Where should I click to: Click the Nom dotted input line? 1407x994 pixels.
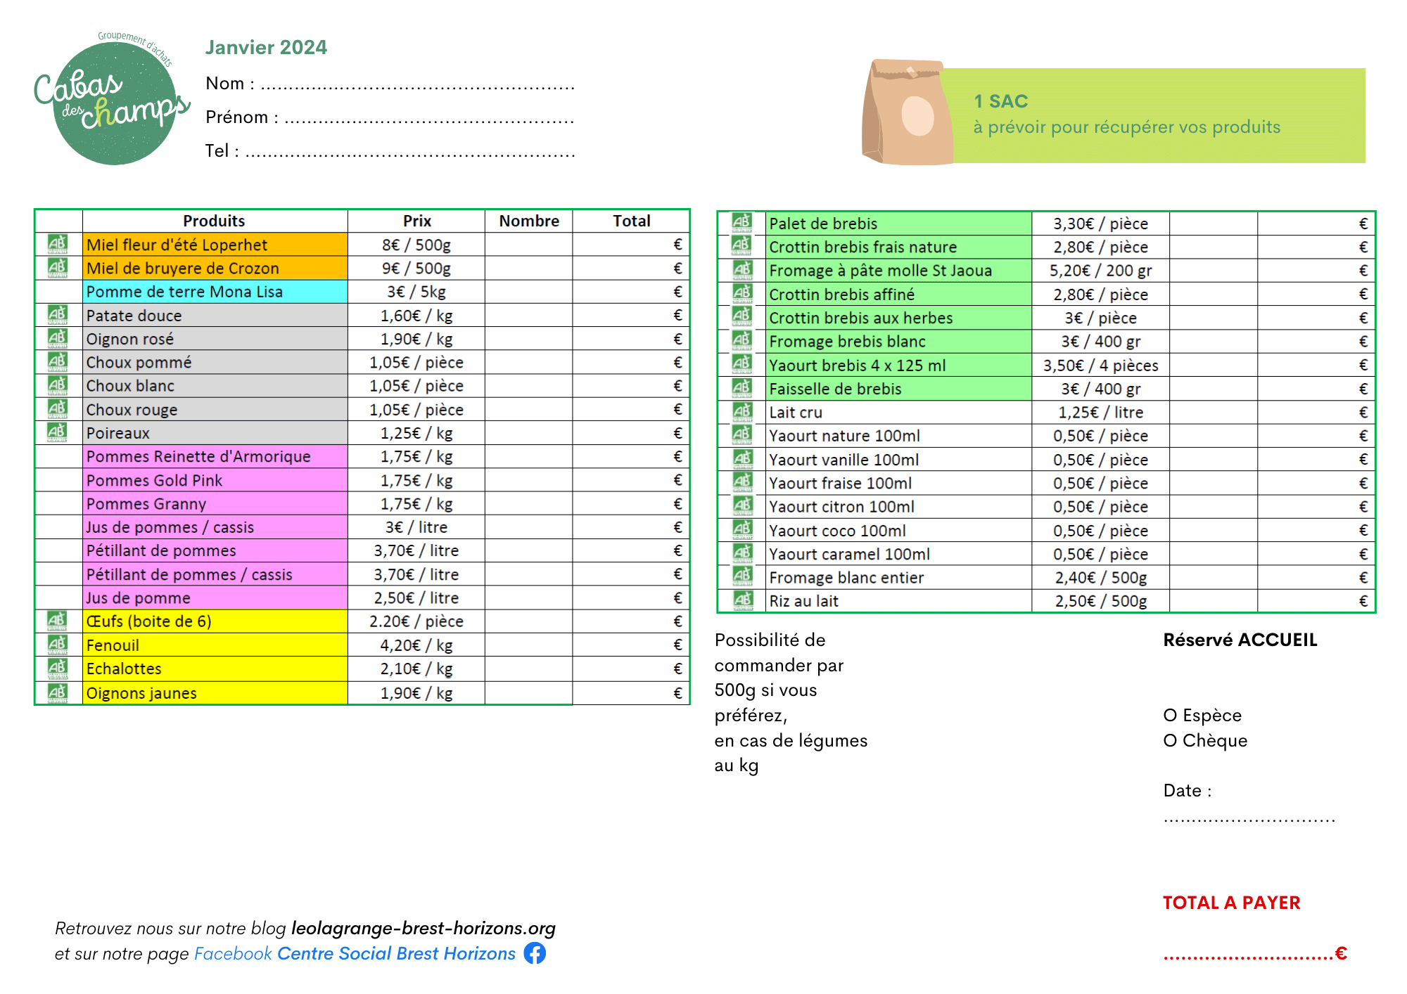coord(418,87)
